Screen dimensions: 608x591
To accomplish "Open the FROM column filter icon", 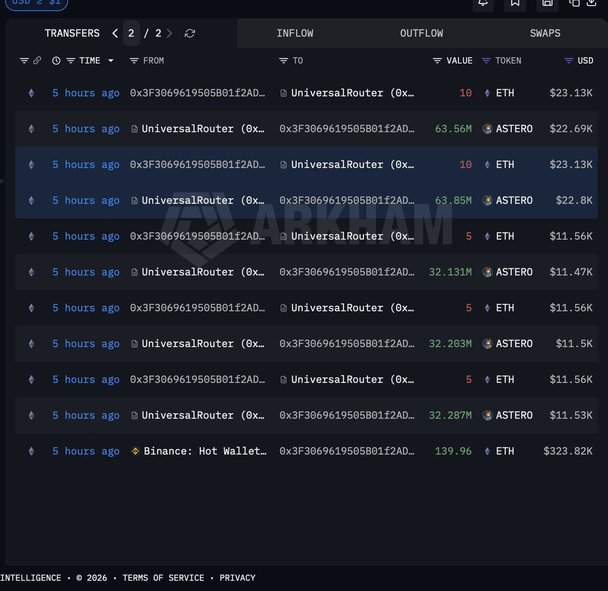I will click(134, 61).
